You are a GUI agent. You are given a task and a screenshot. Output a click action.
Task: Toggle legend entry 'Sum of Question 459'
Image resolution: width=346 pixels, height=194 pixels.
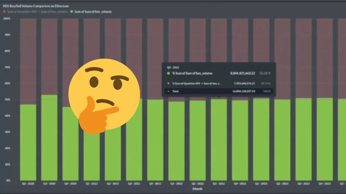pos(35,12)
